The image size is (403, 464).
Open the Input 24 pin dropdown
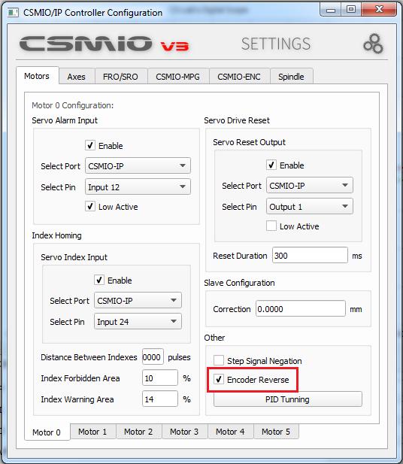coord(138,321)
